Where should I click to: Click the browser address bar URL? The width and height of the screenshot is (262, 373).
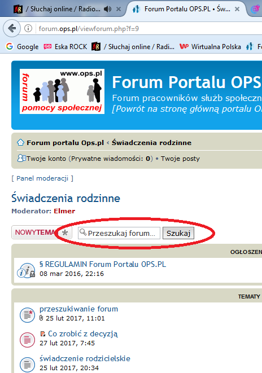point(89,29)
